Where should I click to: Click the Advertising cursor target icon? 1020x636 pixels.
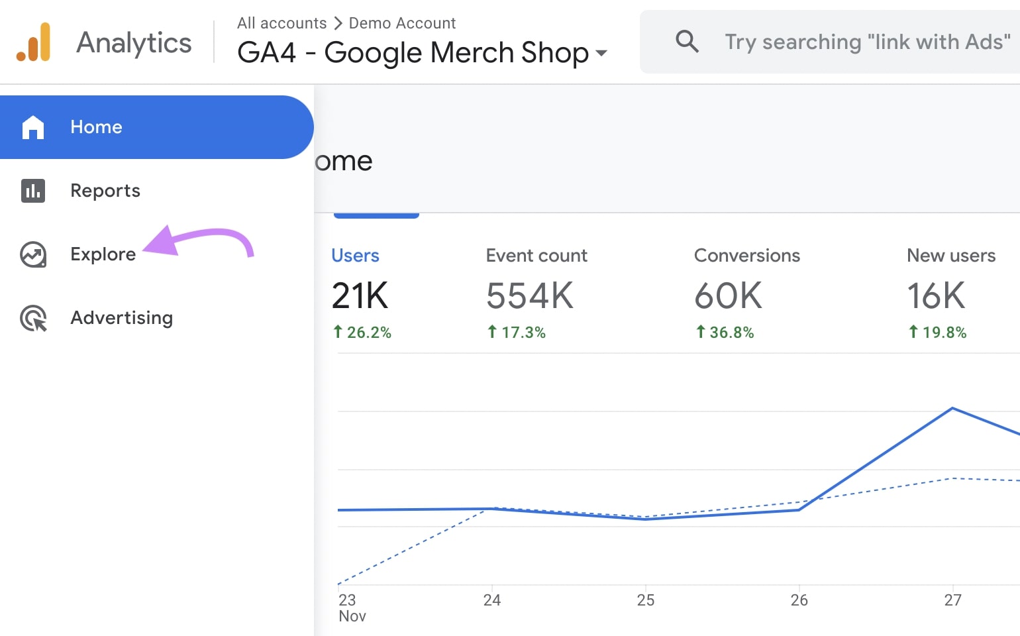[x=33, y=318]
